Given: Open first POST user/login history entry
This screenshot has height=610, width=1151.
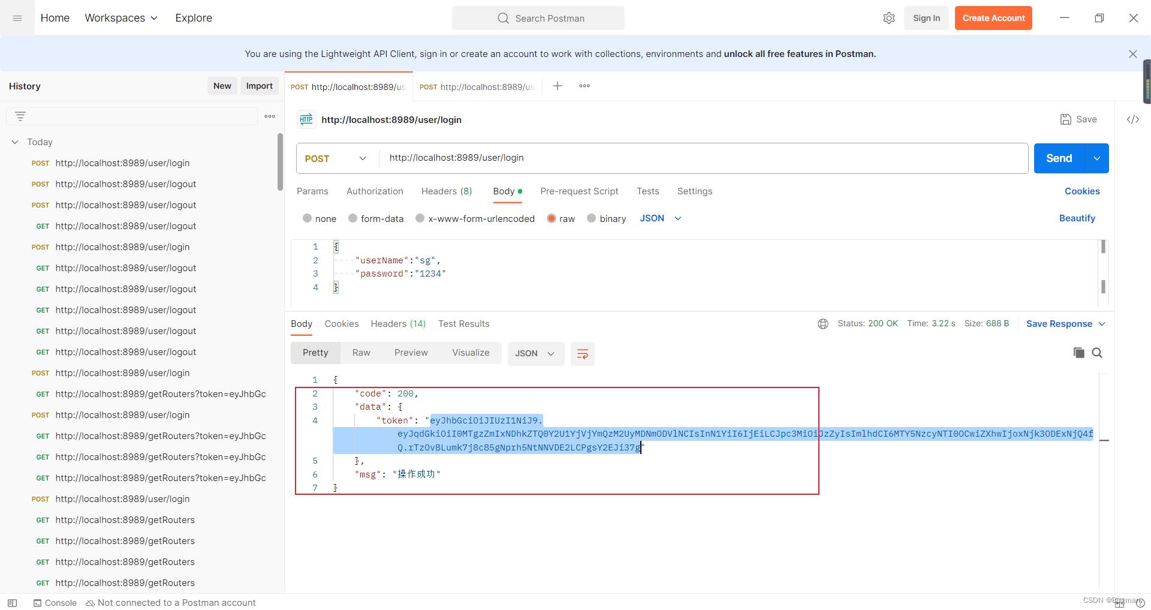Looking at the screenshot, I should [x=141, y=163].
